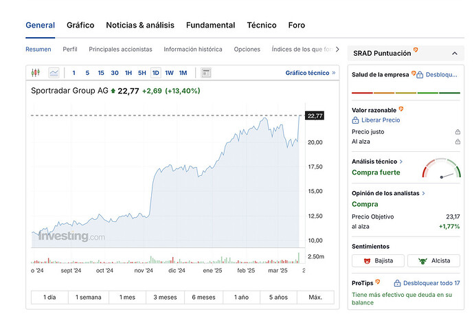The width and height of the screenshot is (474, 323).
Task: Click the lock icon beside Al alza
Action: pos(458,142)
